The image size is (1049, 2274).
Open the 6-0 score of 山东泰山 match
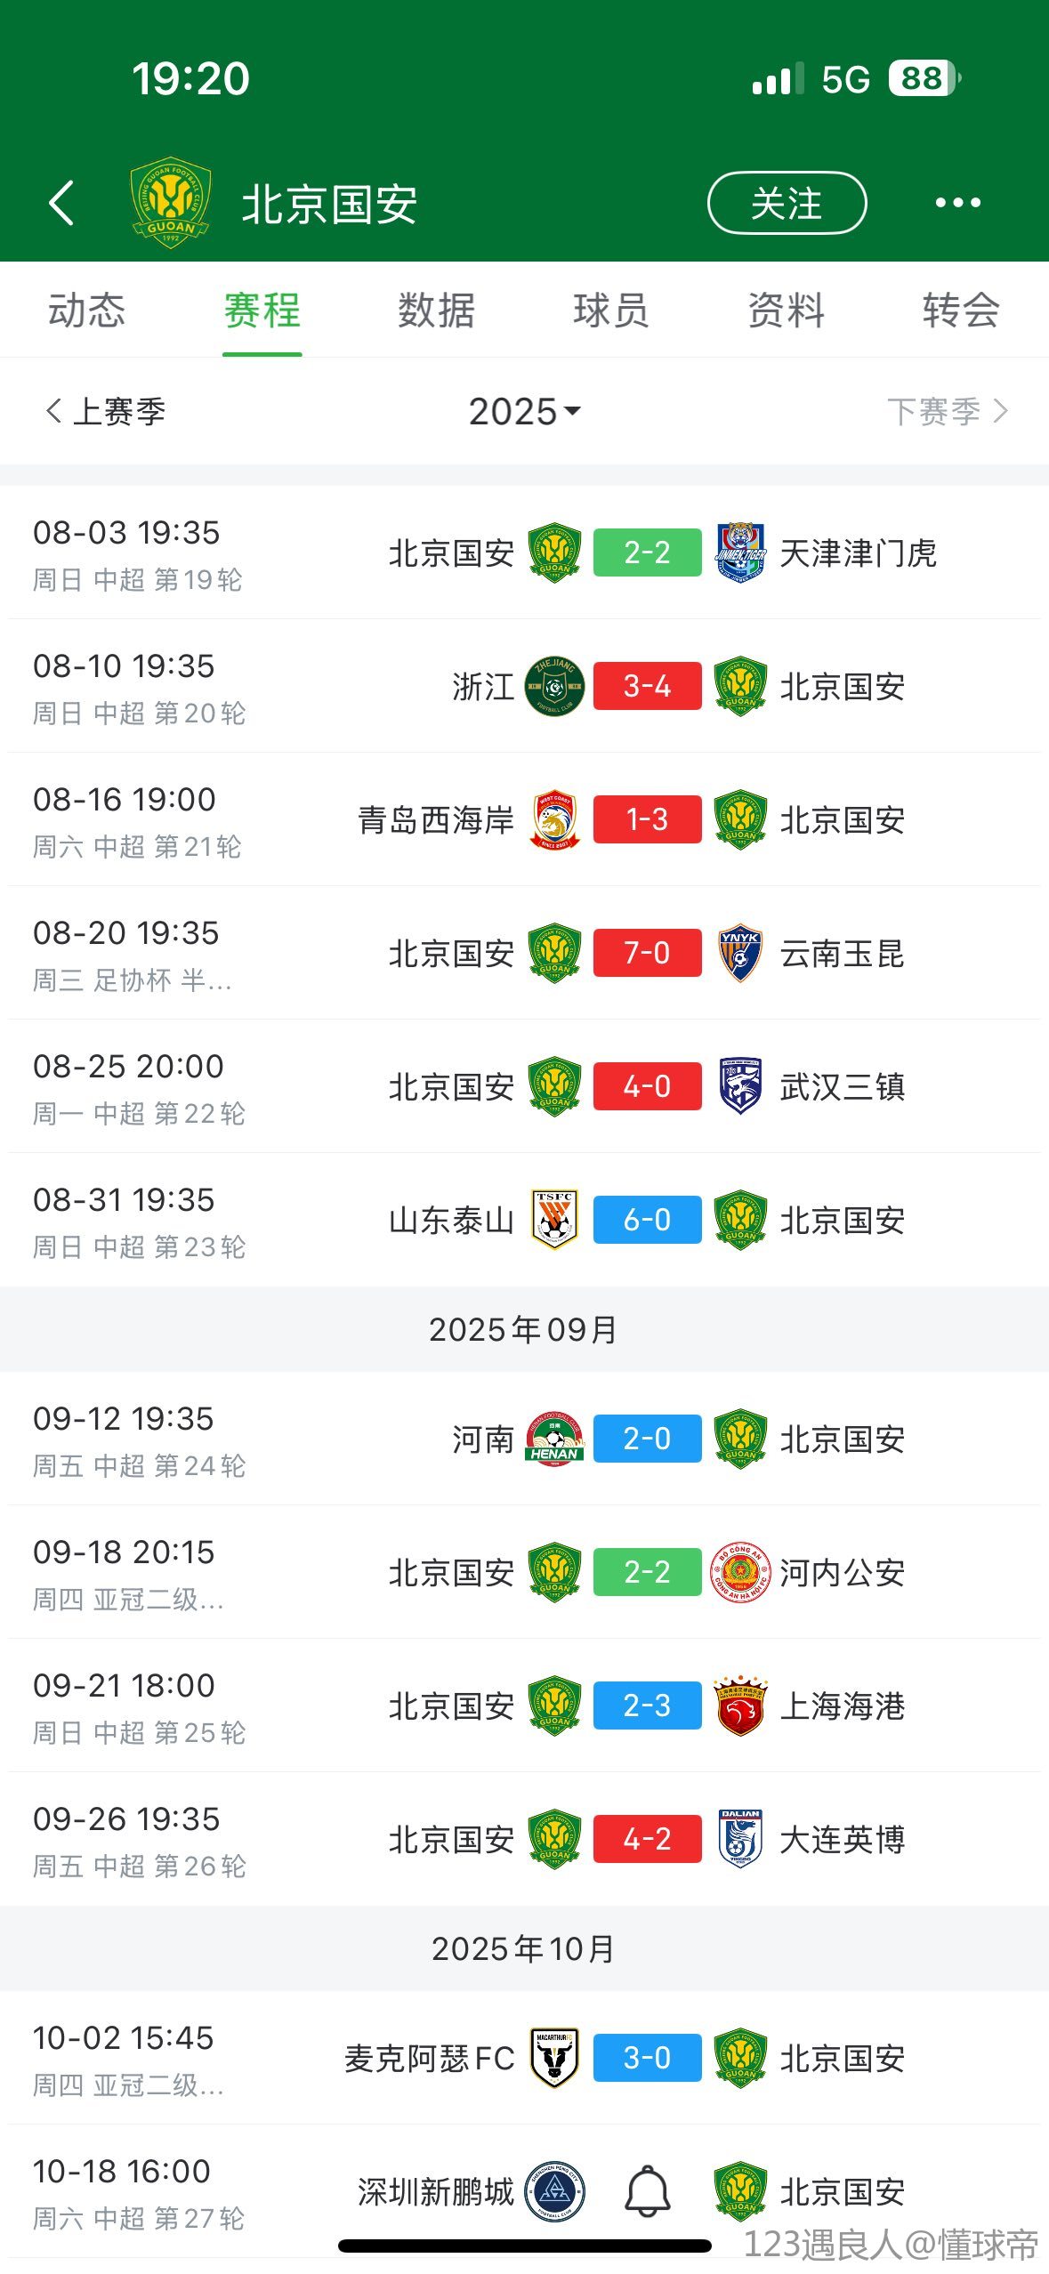pyautogui.click(x=647, y=1220)
